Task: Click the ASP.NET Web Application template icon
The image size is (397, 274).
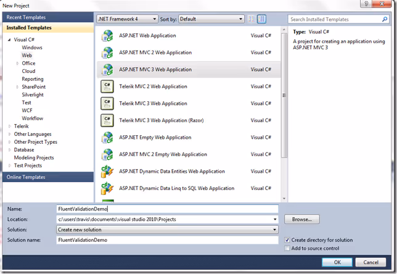Action: point(107,36)
